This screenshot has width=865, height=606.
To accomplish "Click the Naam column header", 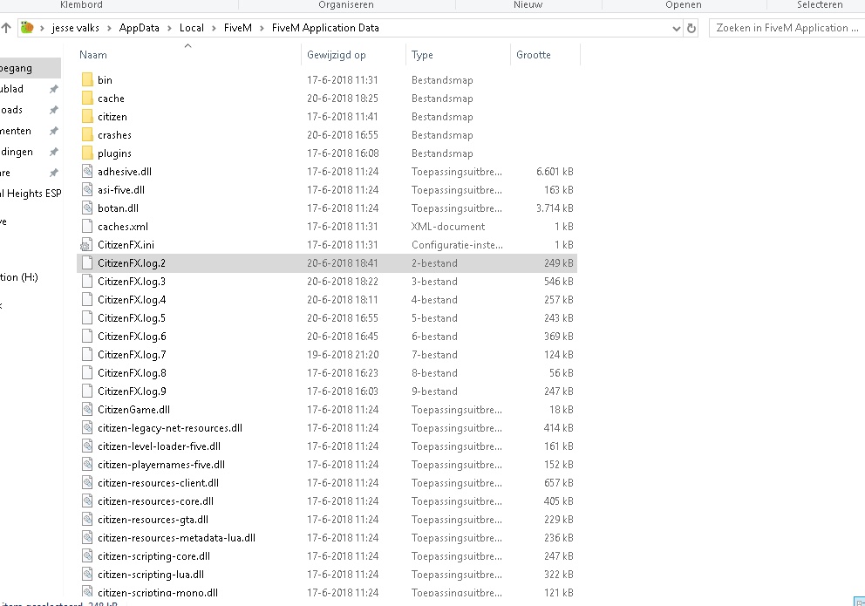I will click(x=92, y=54).
